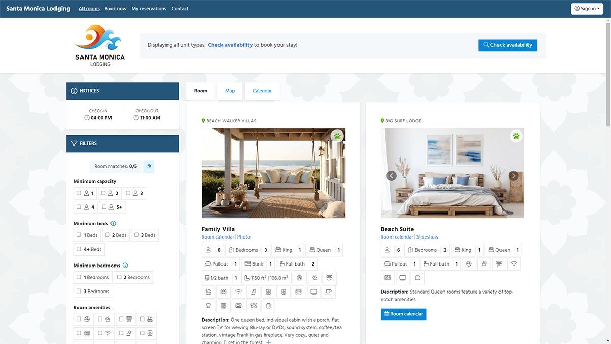Open Beach Suite's Slideshow link
This screenshot has width=611, height=344.
pyautogui.click(x=427, y=237)
